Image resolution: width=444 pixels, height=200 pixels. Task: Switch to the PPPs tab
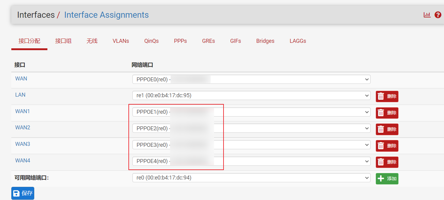(x=180, y=41)
